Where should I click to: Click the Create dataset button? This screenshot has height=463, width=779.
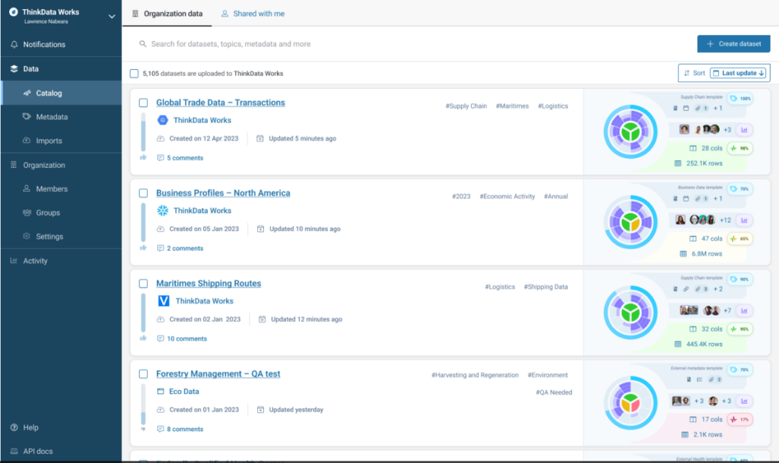(733, 43)
